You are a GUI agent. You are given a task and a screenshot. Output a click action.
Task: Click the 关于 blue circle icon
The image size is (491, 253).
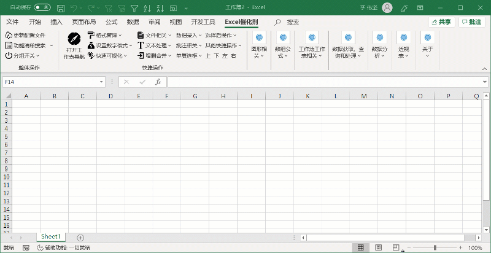click(427, 37)
